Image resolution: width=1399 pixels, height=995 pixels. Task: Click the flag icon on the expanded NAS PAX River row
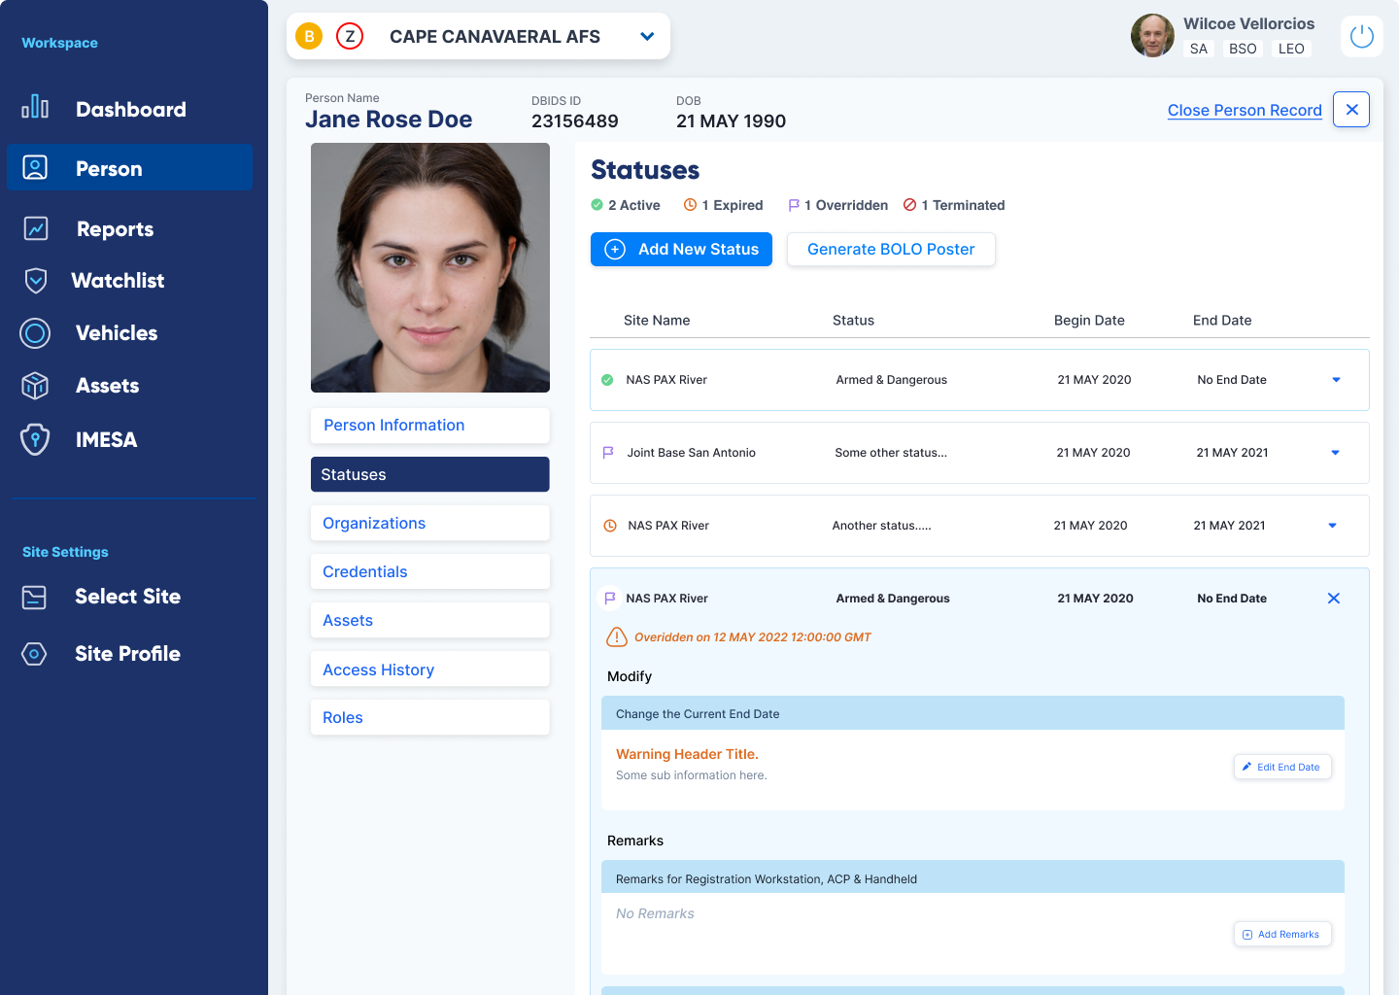(x=610, y=599)
